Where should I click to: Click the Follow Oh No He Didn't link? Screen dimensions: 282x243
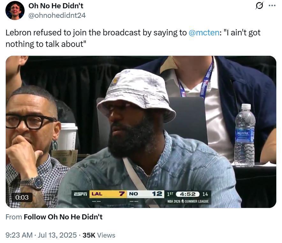[63, 217]
